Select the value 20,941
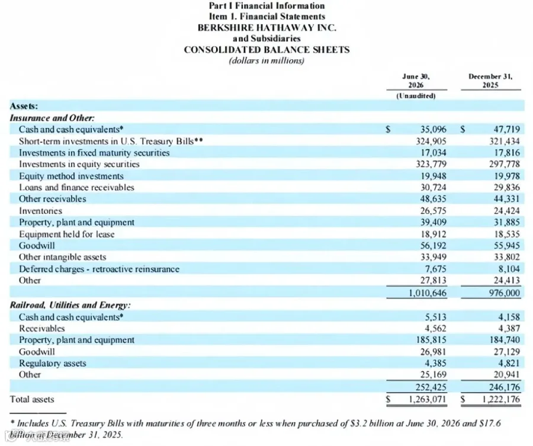Image resolution: width=533 pixels, height=446 pixels. coord(506,374)
